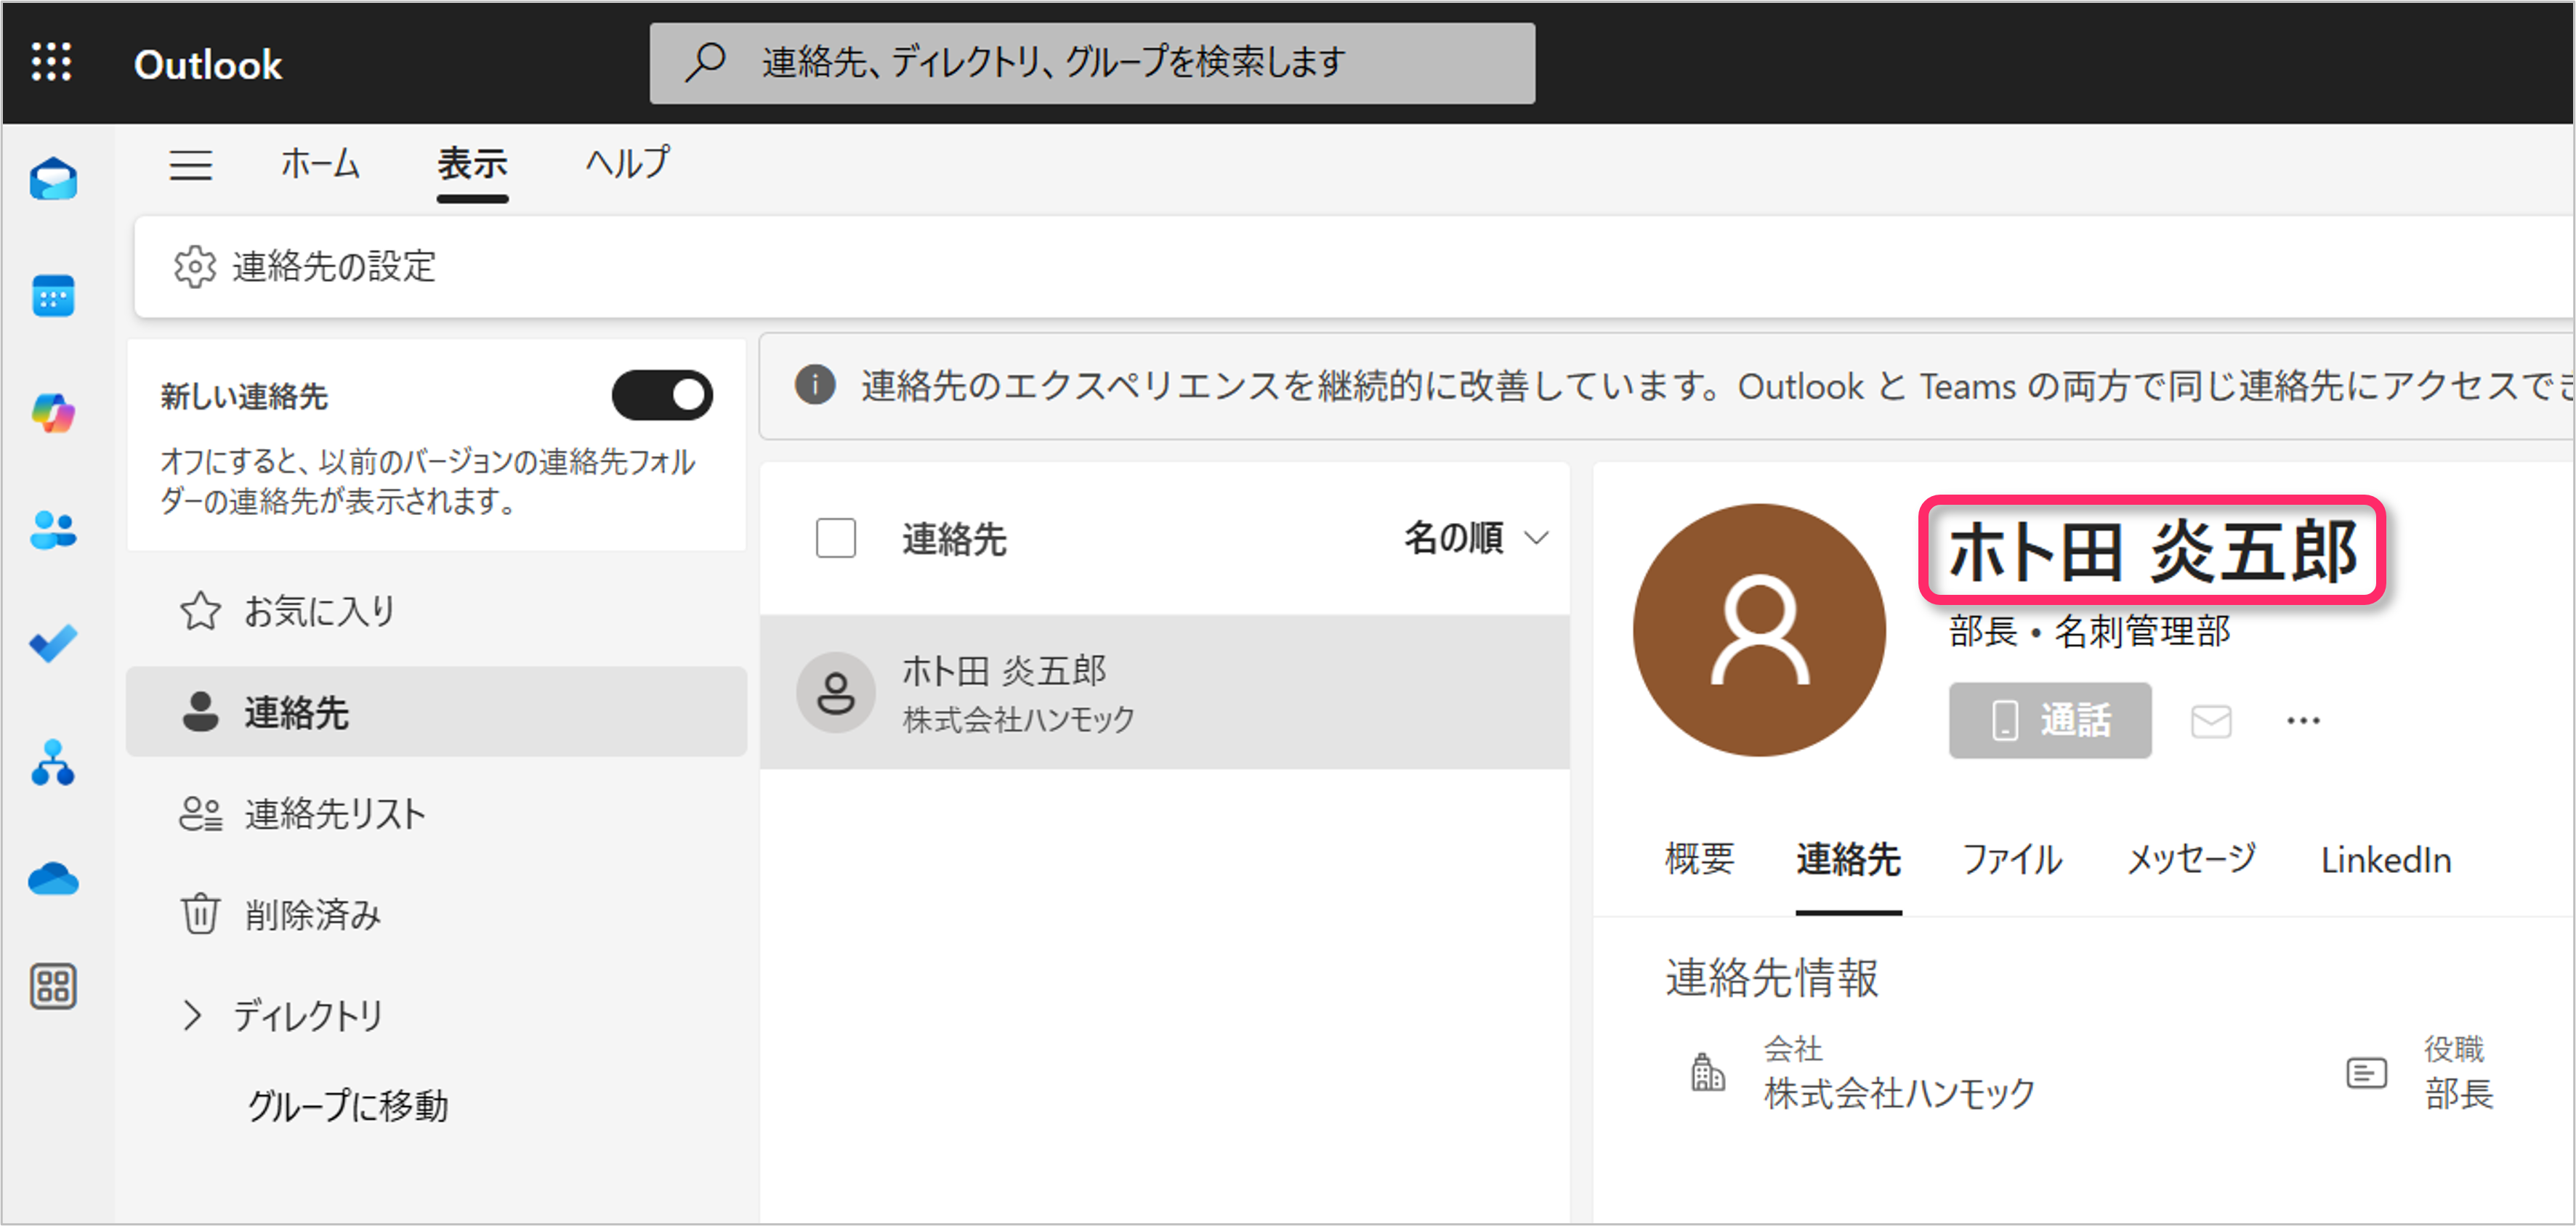Open Org Explorer icon in rail
Screen dimensions: 2576x1226
[53, 763]
